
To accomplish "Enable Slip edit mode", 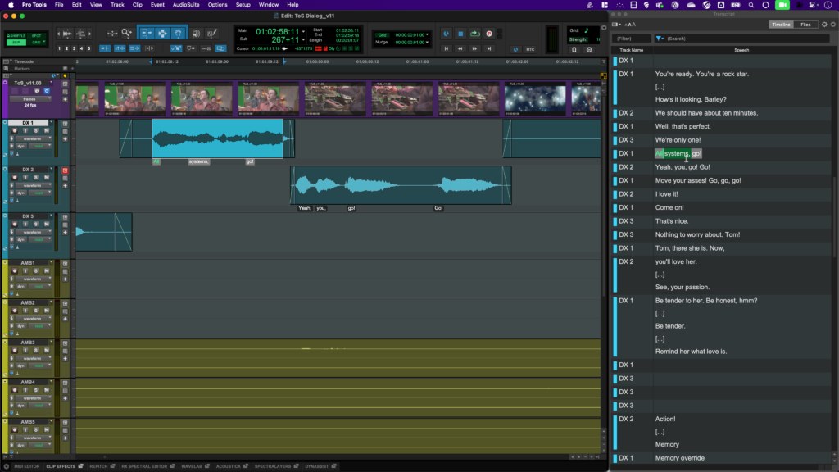I will 16,42.
